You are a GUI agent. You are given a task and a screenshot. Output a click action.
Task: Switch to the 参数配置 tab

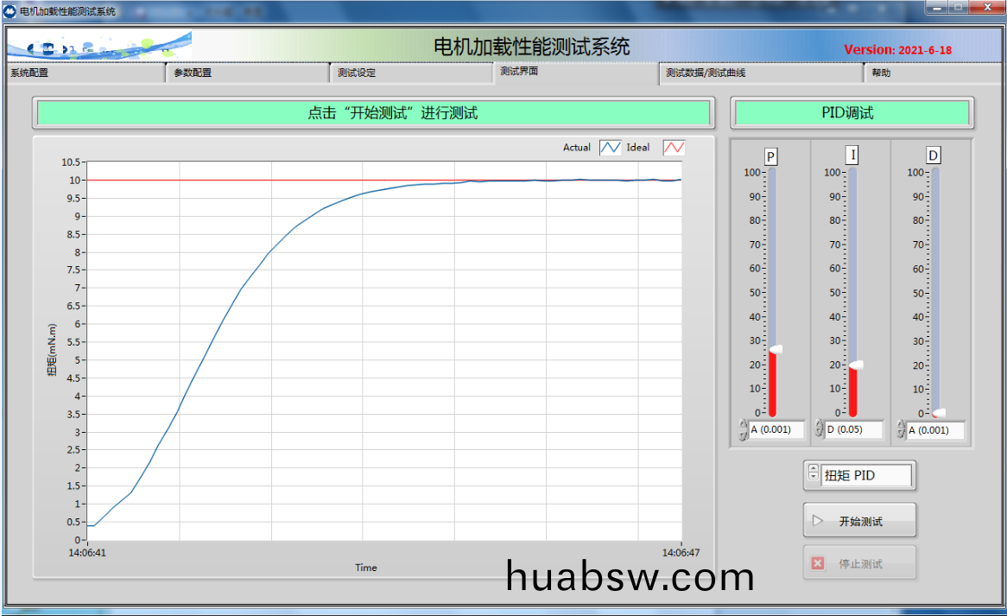[246, 73]
